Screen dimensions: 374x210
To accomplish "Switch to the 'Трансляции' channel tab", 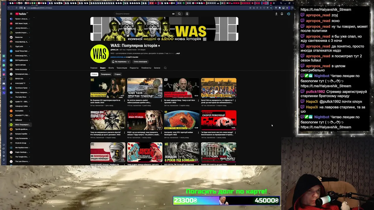I will (x=122, y=68).
